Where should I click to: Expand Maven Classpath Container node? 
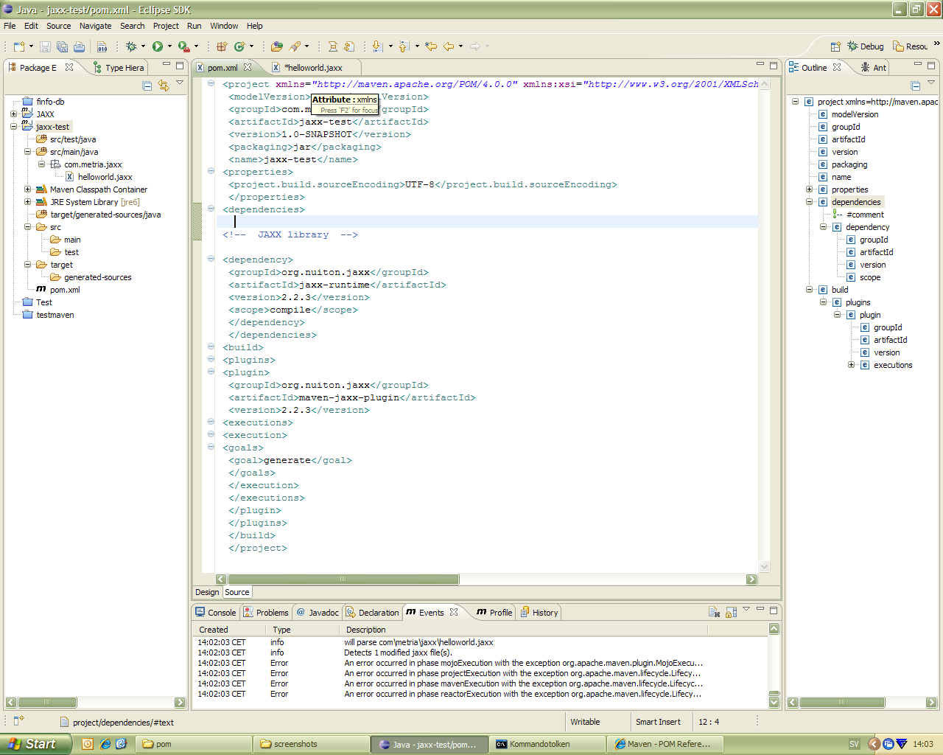(27, 189)
